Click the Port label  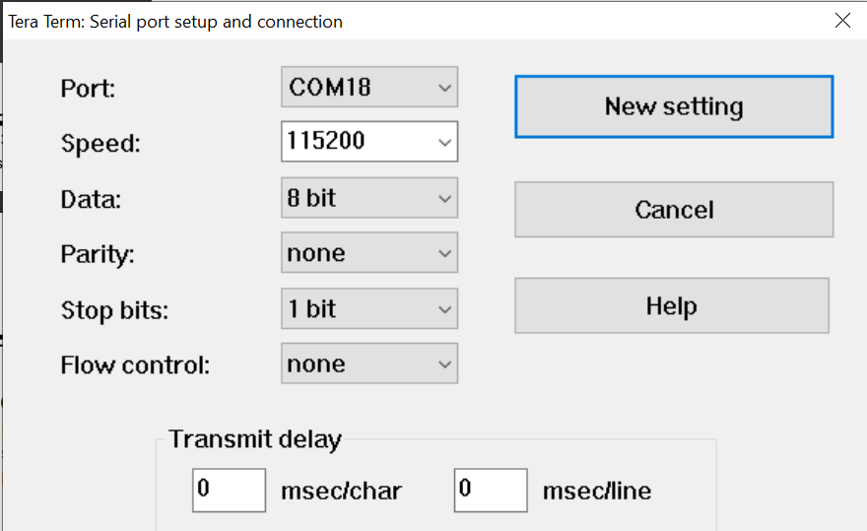click(x=88, y=89)
